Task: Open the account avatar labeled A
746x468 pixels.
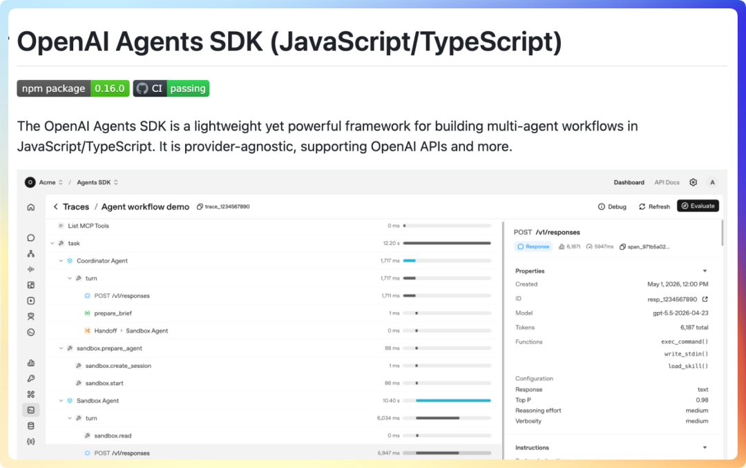Action: (x=712, y=182)
